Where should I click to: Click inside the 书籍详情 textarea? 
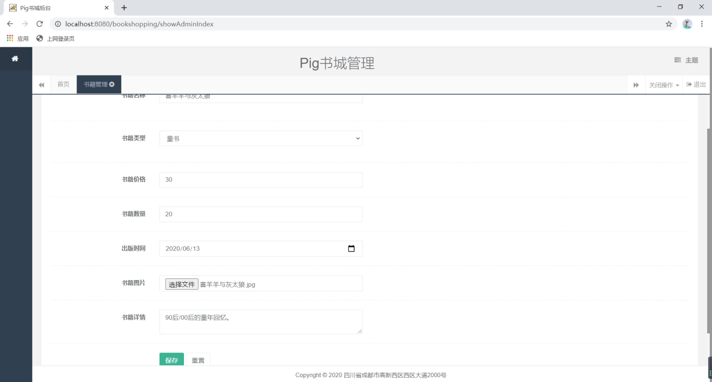[261, 322]
